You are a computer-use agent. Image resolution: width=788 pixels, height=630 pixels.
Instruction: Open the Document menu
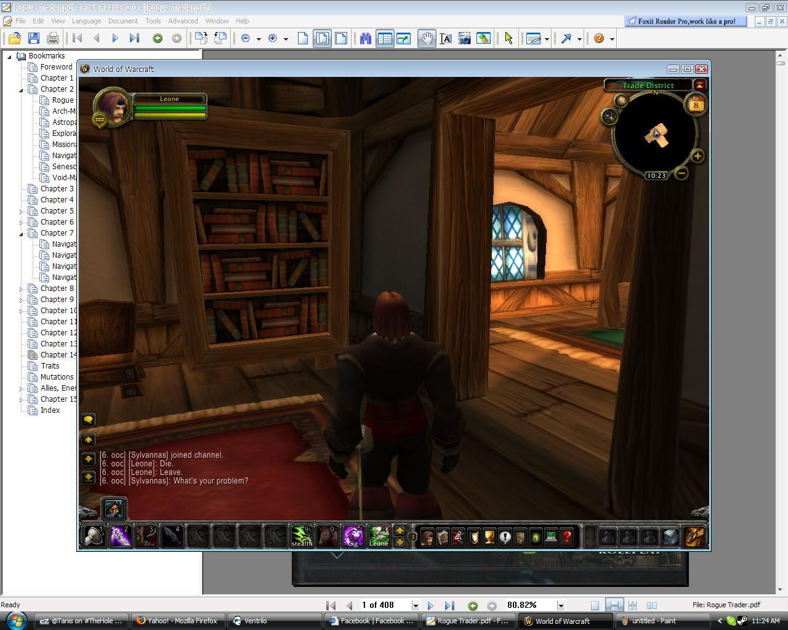coord(123,21)
